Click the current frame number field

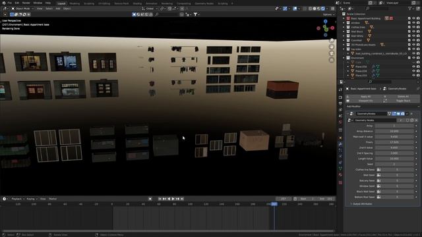tap(283, 199)
